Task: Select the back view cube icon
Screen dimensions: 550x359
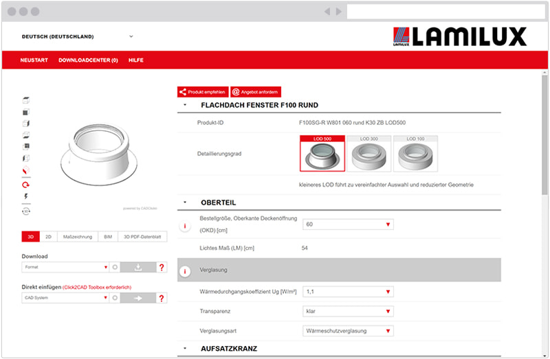Action: (26, 146)
